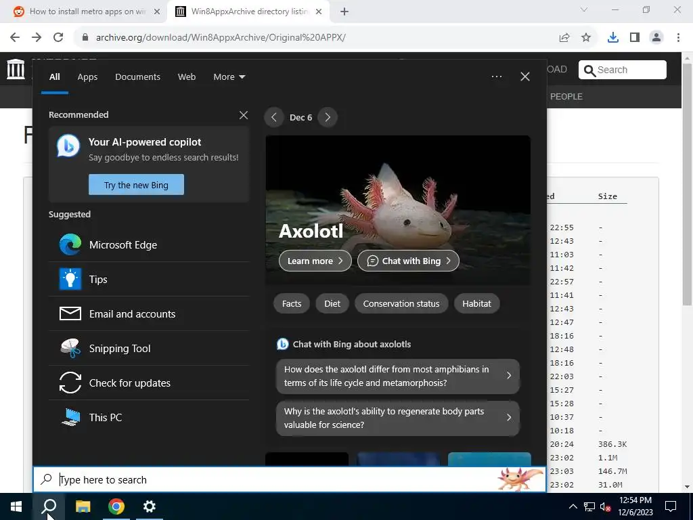Click the taskbar search magnifier icon

[x=49, y=506]
